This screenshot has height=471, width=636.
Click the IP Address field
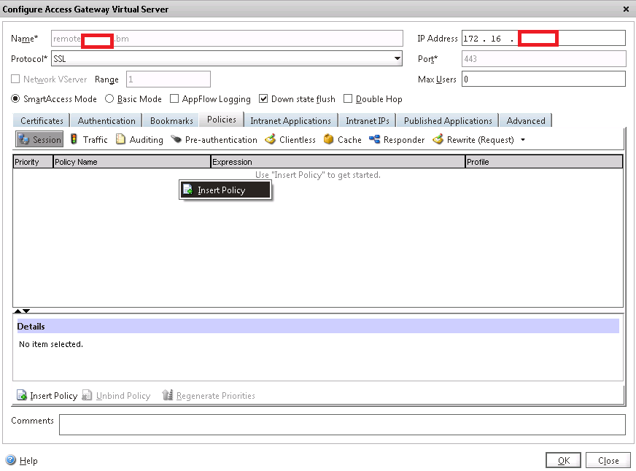tap(543, 39)
